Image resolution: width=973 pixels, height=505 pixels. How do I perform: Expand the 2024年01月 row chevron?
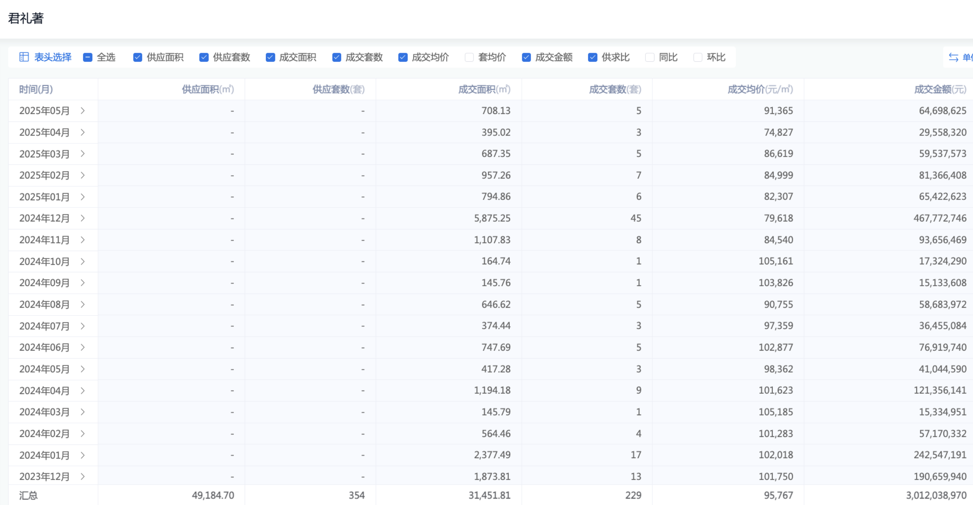pyautogui.click(x=83, y=455)
